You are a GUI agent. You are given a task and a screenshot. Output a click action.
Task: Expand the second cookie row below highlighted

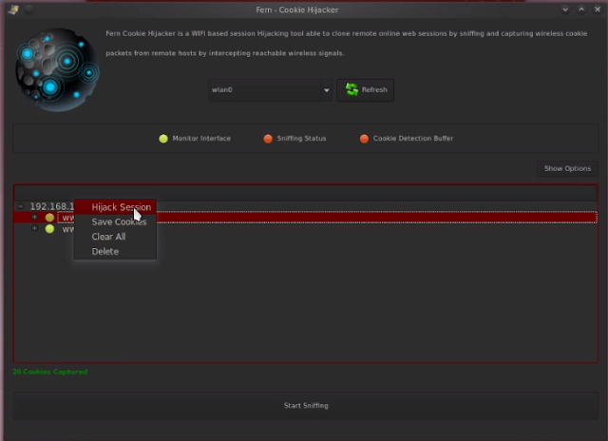[34, 228]
